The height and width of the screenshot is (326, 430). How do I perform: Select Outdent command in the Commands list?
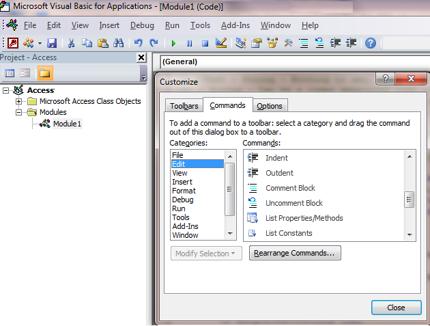click(324, 173)
